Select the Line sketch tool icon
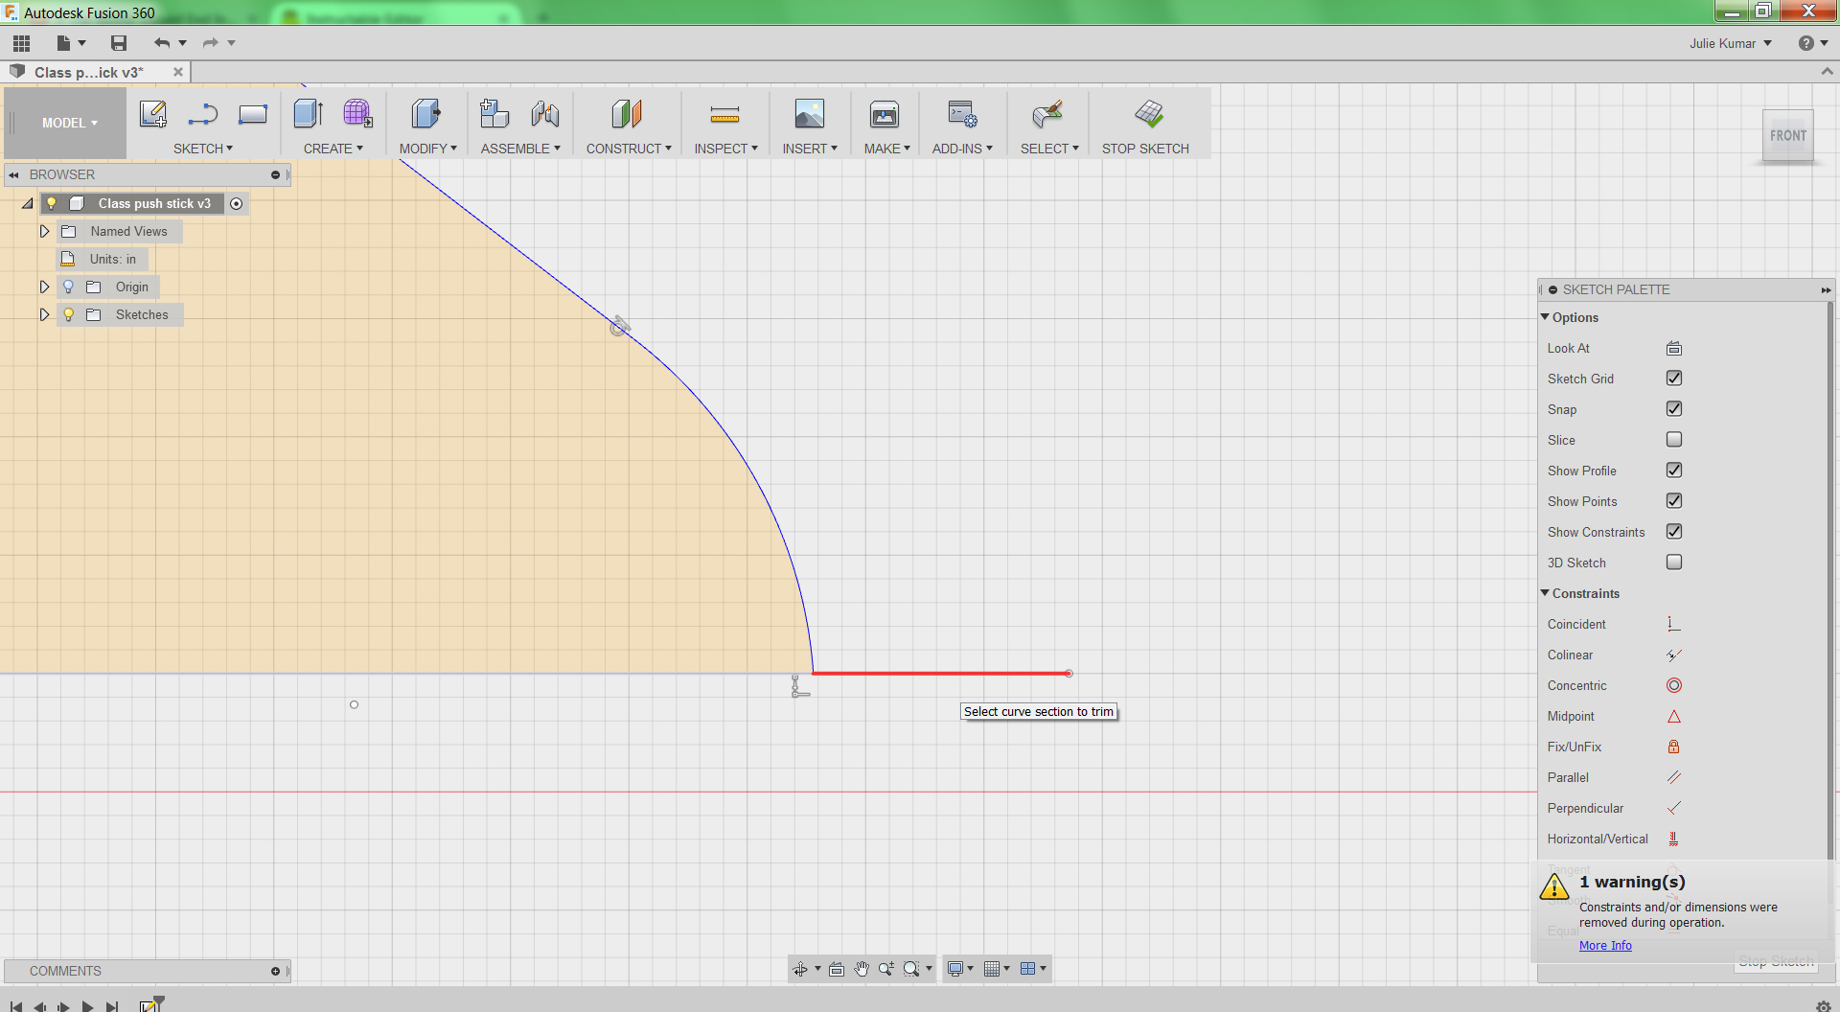 (x=202, y=115)
